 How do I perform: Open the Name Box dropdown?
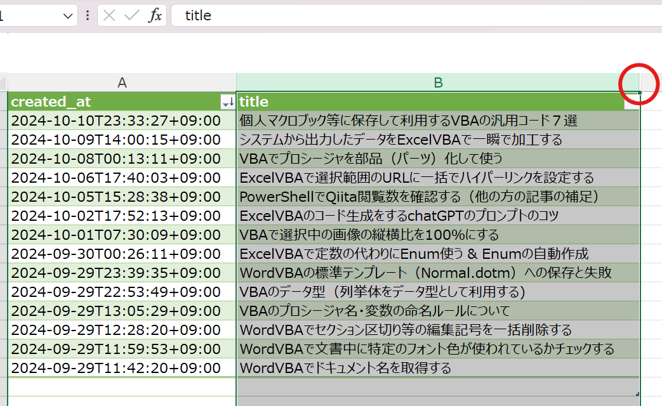pyautogui.click(x=69, y=15)
